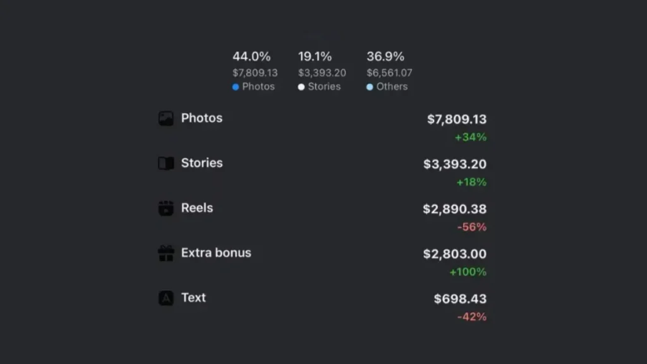
Task: Click the -42% Text change indicator
Action: pos(472,317)
